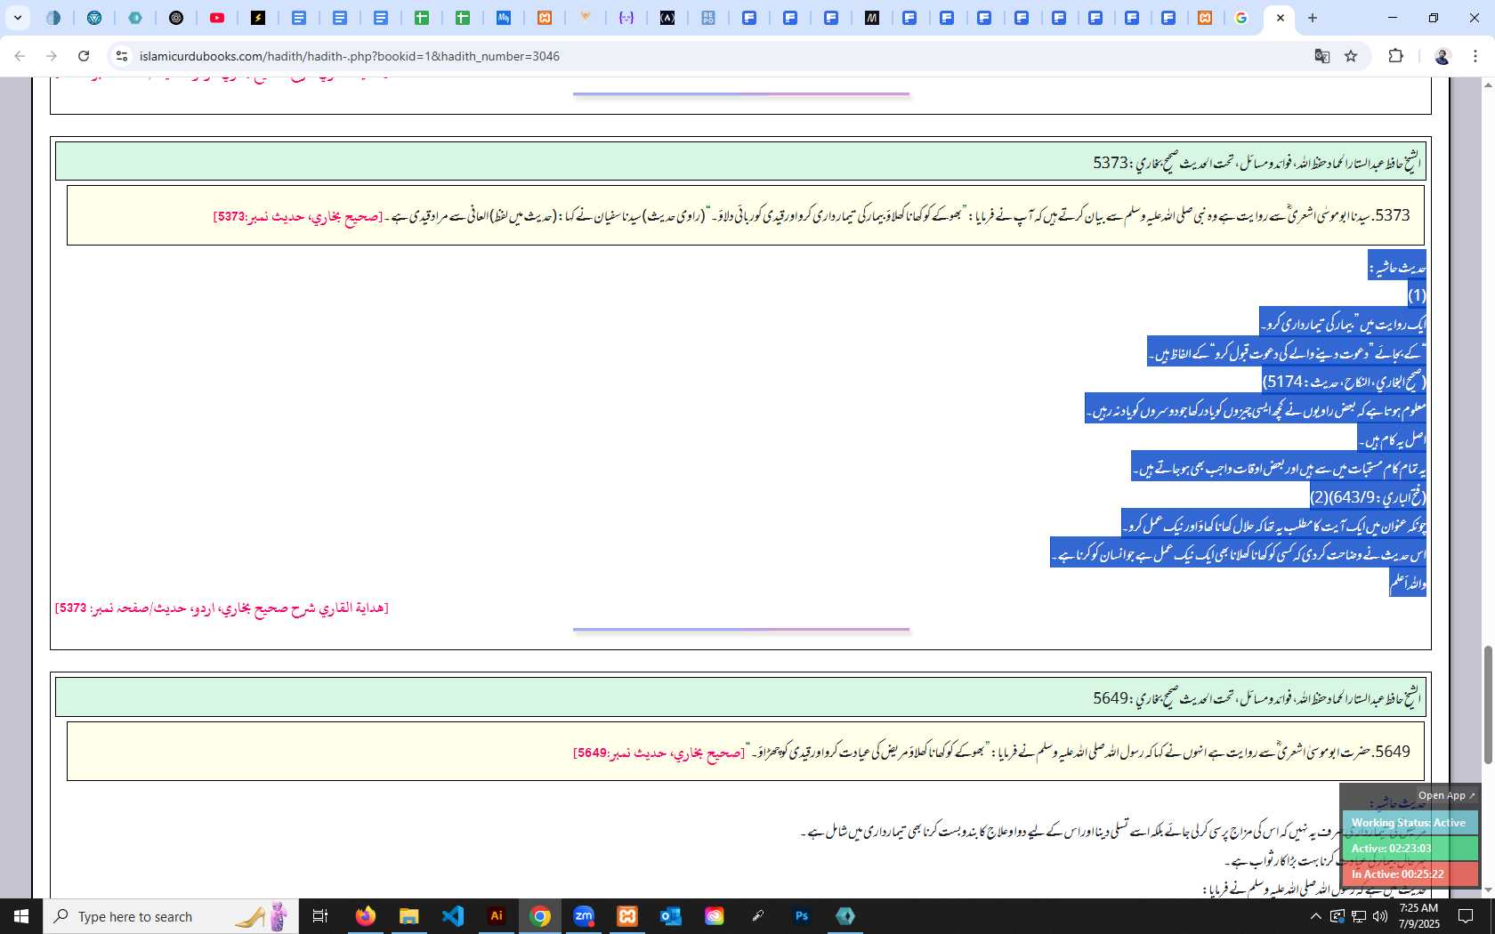The image size is (1495, 934).
Task: Click the green header for hadith 5649
Action: click(740, 697)
